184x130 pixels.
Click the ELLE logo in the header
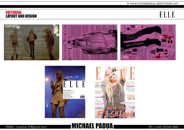click(x=167, y=15)
